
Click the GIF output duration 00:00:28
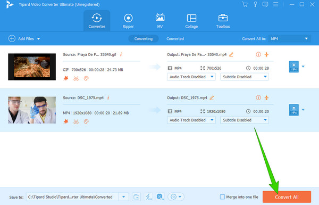click(x=261, y=68)
